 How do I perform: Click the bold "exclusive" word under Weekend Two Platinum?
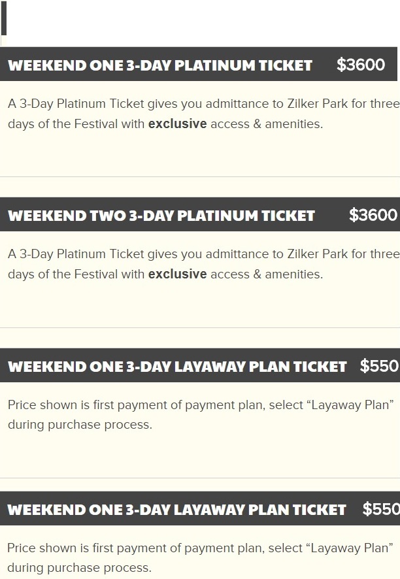click(x=177, y=274)
